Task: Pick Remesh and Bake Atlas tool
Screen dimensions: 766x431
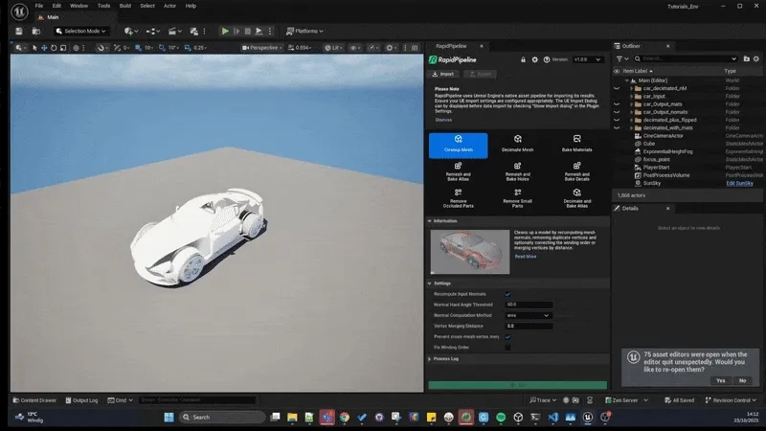Action: 458,171
